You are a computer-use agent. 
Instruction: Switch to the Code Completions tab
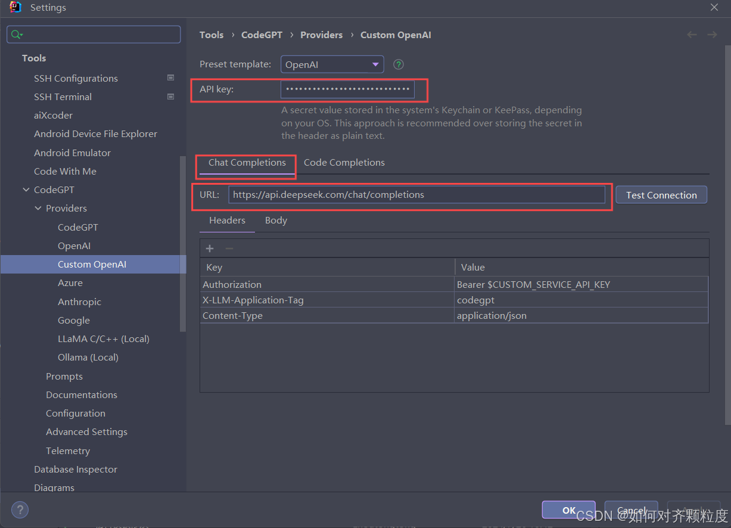point(344,163)
